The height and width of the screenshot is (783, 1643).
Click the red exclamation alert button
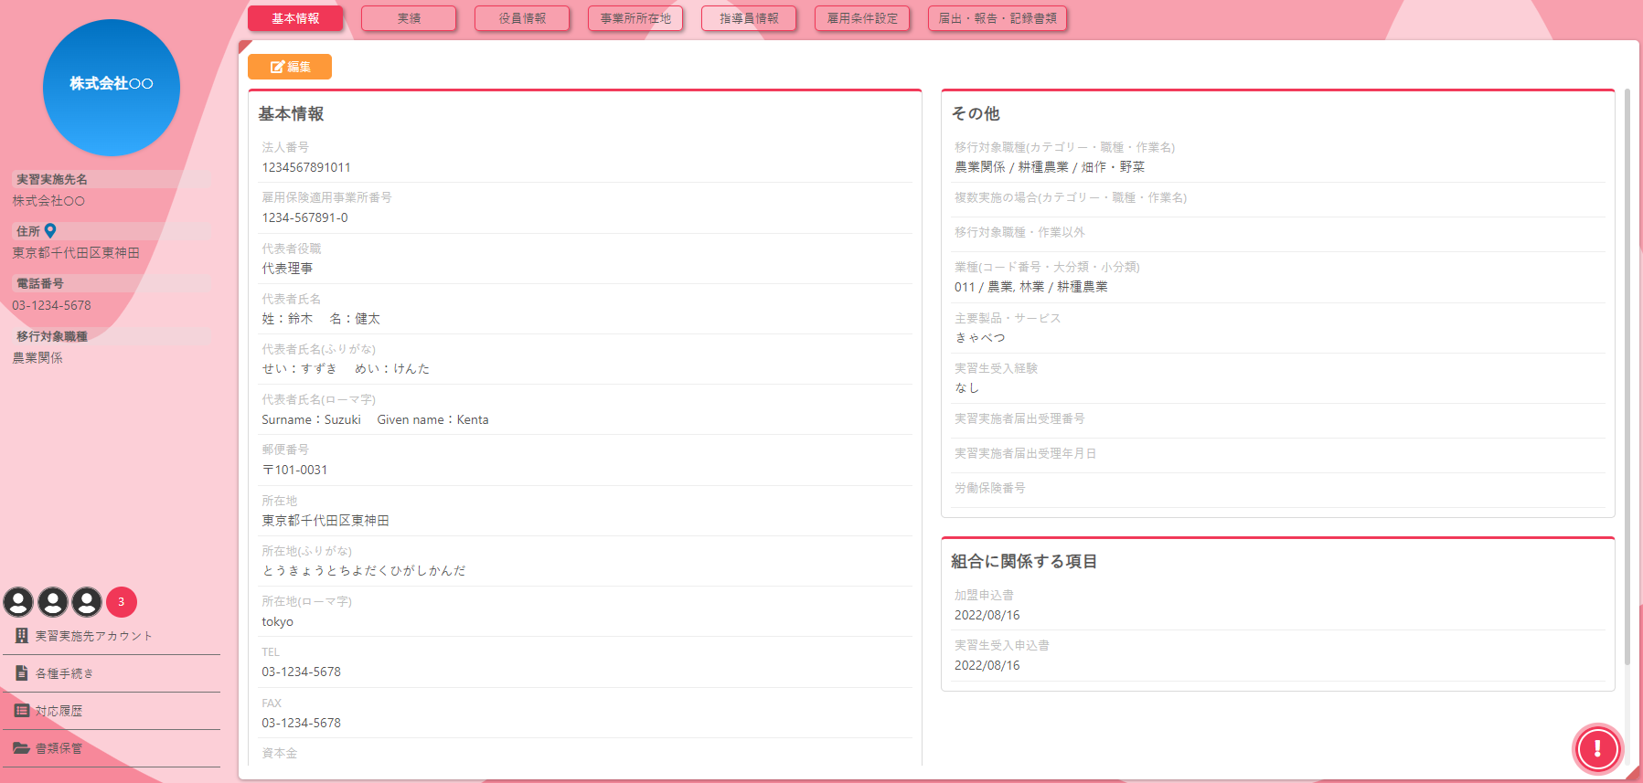point(1597,749)
